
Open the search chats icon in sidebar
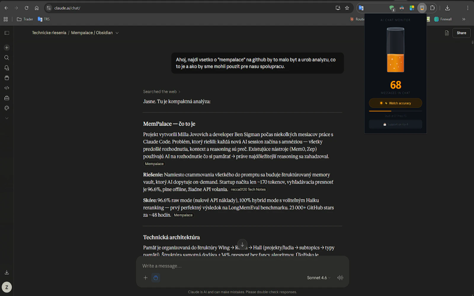coord(7,58)
